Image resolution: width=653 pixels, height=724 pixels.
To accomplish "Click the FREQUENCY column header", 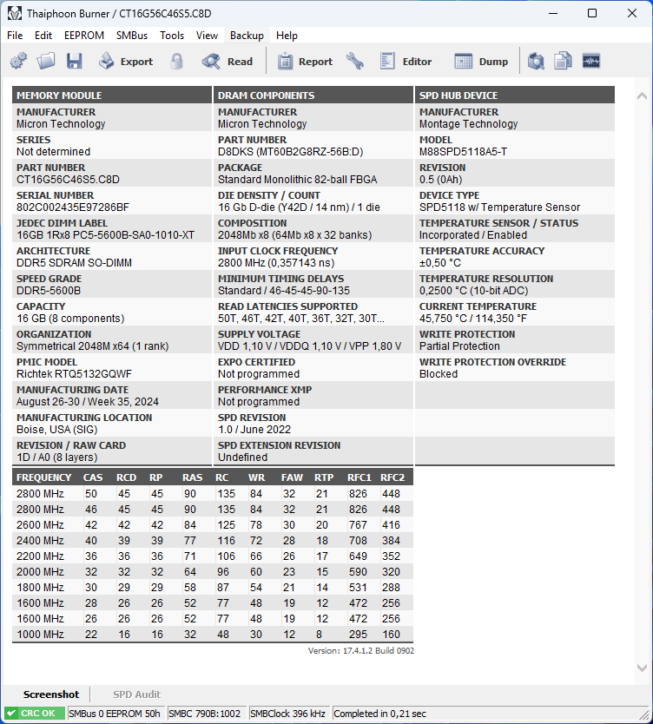I will pos(44,477).
